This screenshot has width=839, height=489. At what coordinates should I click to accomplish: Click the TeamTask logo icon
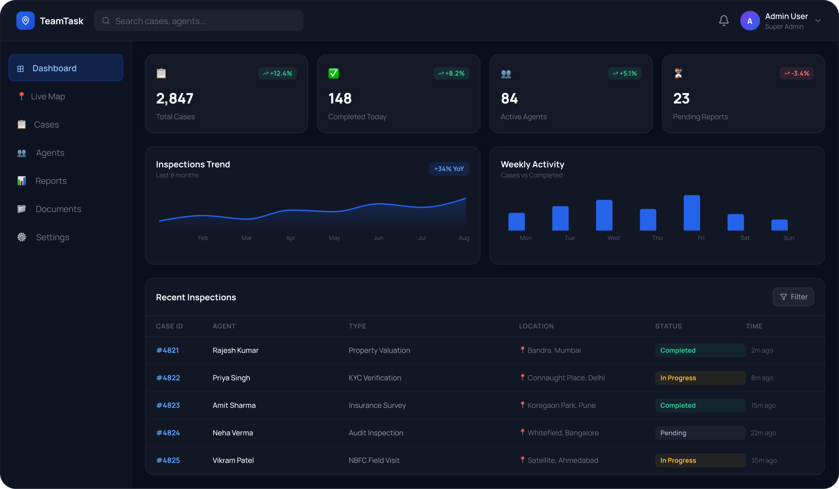(25, 21)
